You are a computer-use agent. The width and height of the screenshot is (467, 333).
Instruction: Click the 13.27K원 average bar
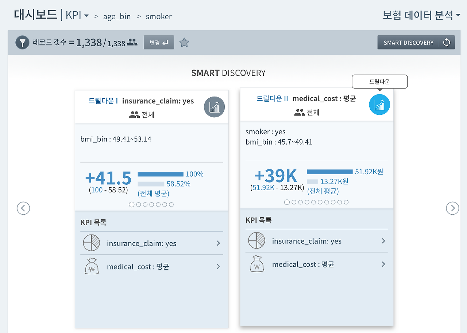312,181
